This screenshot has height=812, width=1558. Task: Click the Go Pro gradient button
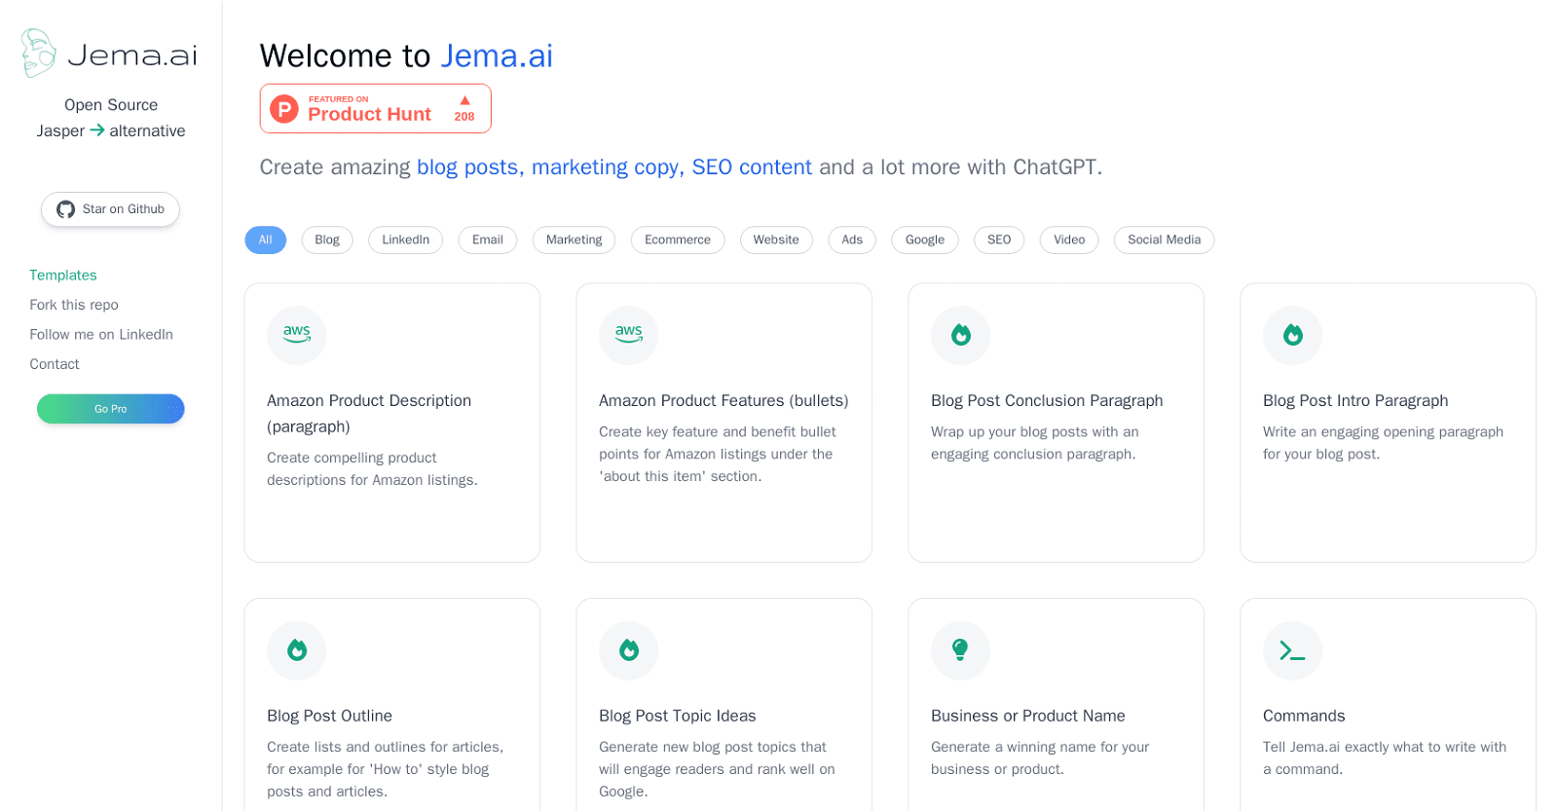coord(111,409)
